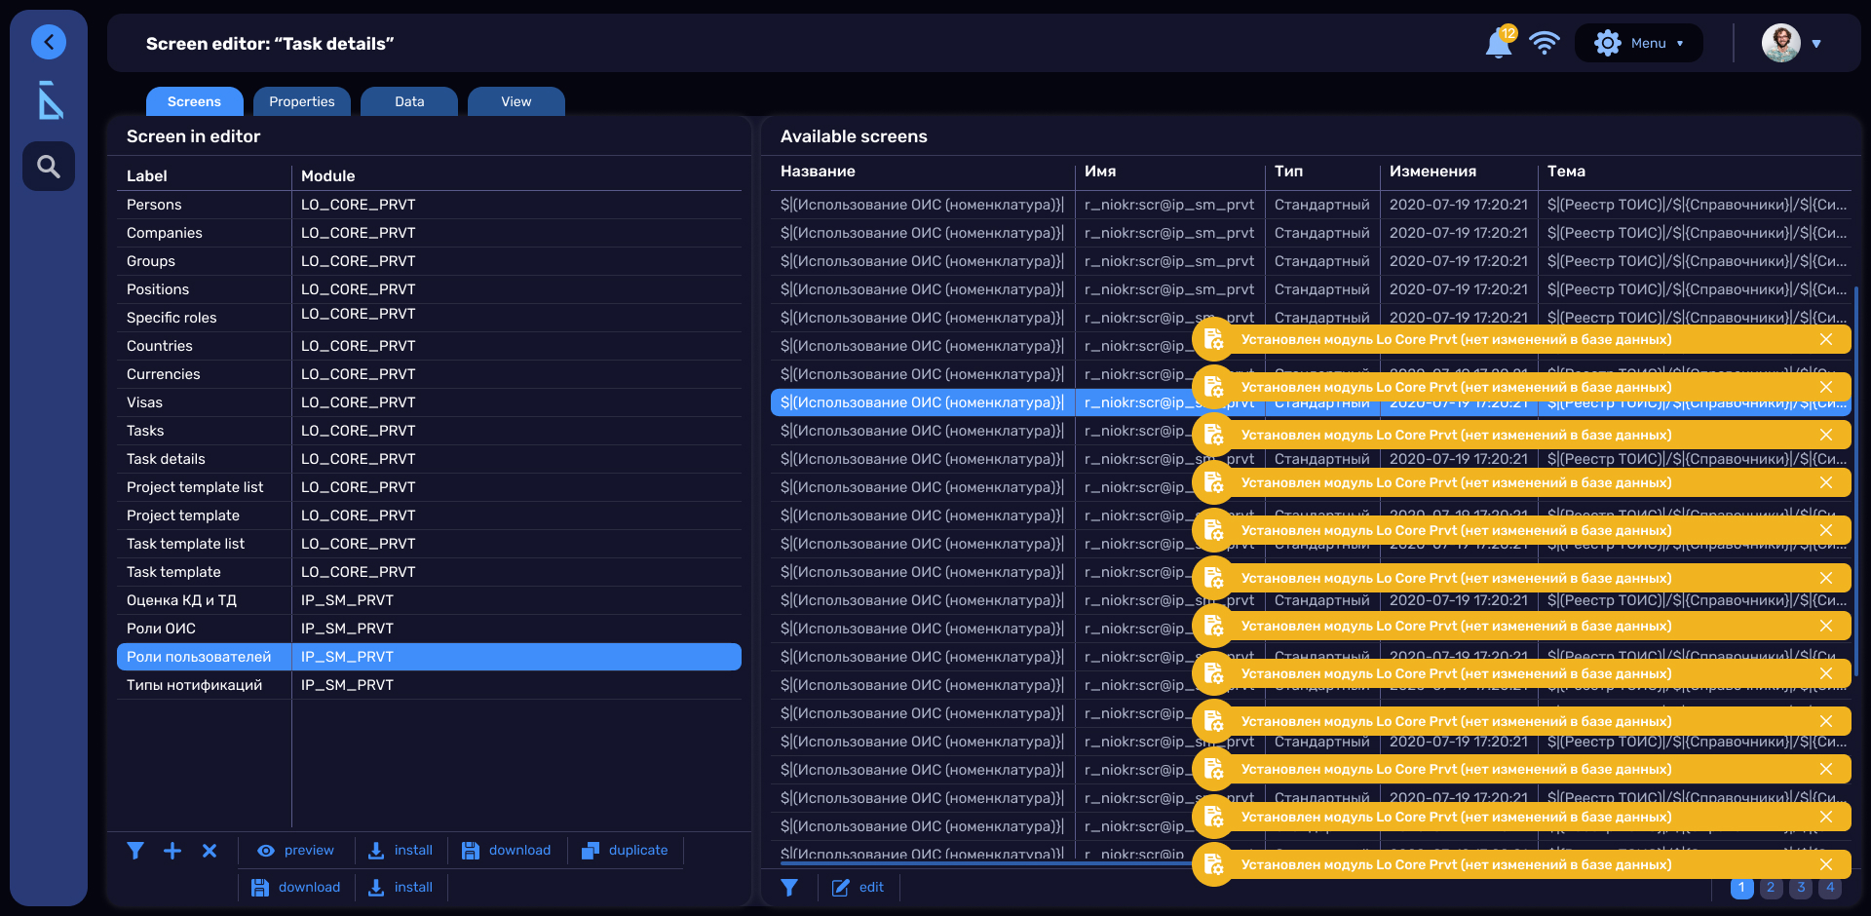Image resolution: width=1871 pixels, height=916 pixels.
Task: Expand the Menu dropdown with gear icon
Action: pos(1639,43)
